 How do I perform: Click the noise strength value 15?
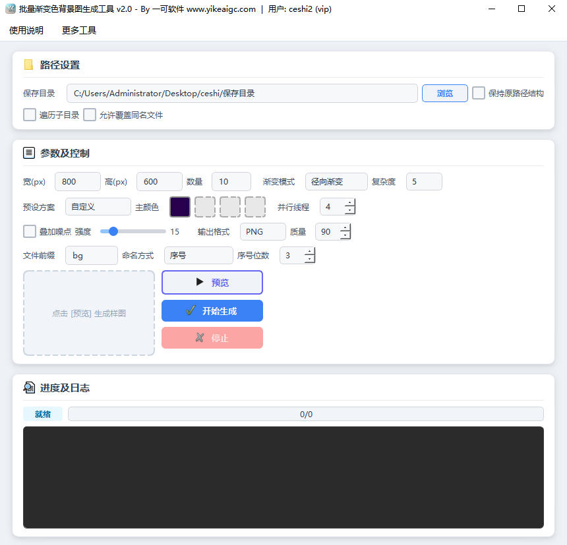pyautogui.click(x=175, y=232)
